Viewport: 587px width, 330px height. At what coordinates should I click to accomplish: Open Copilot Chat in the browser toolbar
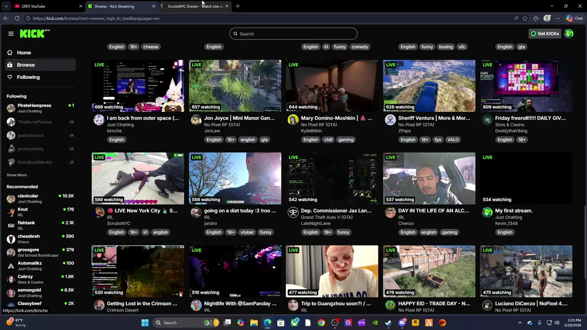click(575, 18)
